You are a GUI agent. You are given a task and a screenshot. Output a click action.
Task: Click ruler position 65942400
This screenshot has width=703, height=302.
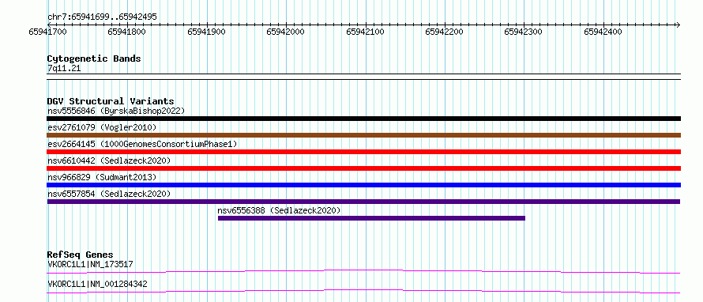pos(603,32)
